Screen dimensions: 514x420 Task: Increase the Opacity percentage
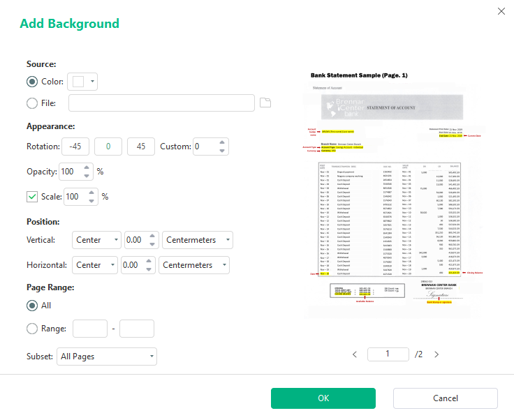[87, 167]
